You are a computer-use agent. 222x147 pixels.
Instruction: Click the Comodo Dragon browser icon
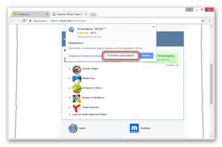(x=77, y=69)
